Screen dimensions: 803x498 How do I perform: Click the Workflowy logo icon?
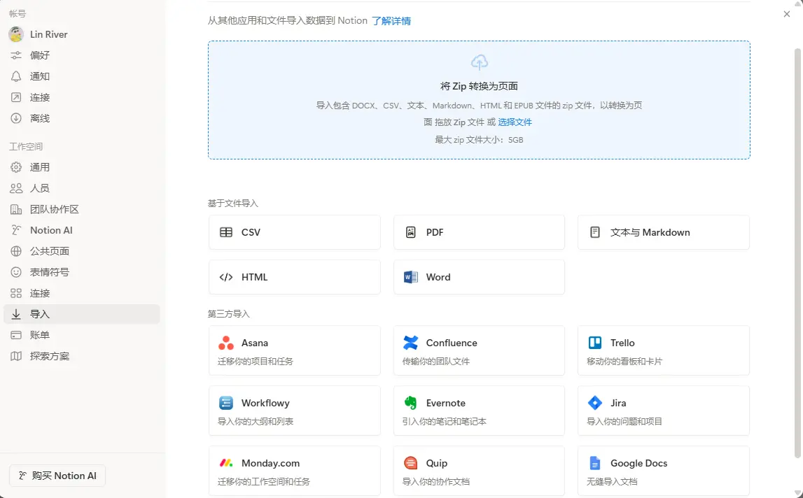226,404
